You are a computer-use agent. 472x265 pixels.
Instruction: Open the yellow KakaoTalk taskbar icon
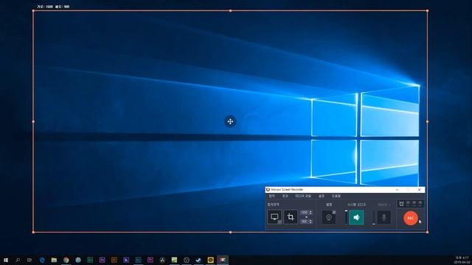pyautogui.click(x=210, y=260)
